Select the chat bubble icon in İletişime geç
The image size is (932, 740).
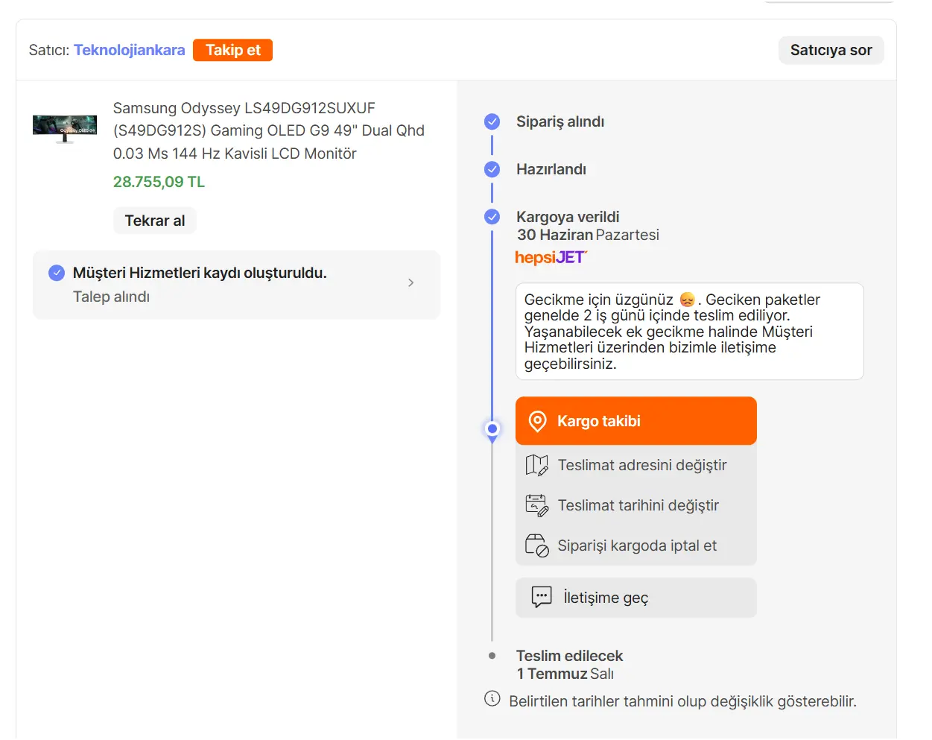(x=542, y=597)
